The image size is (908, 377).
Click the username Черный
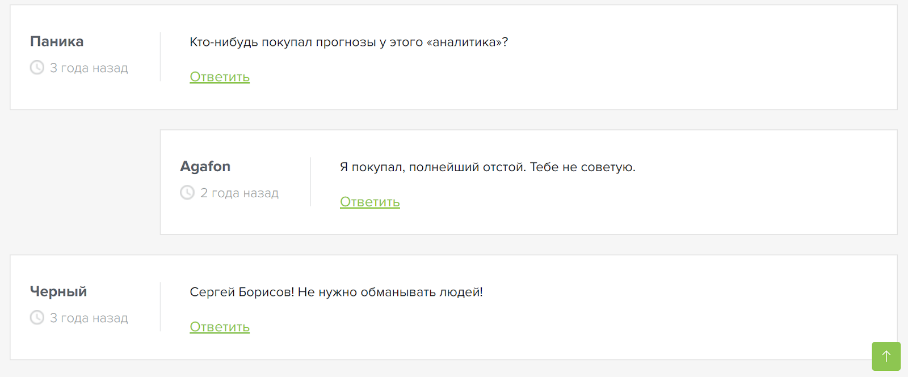click(x=58, y=291)
